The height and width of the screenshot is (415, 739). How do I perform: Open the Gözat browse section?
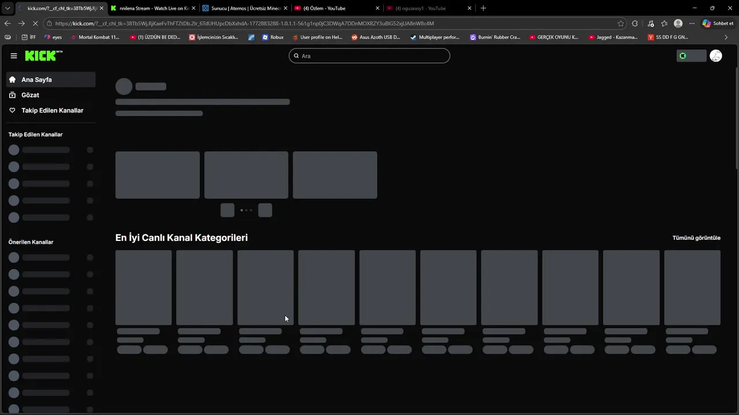tap(50, 95)
